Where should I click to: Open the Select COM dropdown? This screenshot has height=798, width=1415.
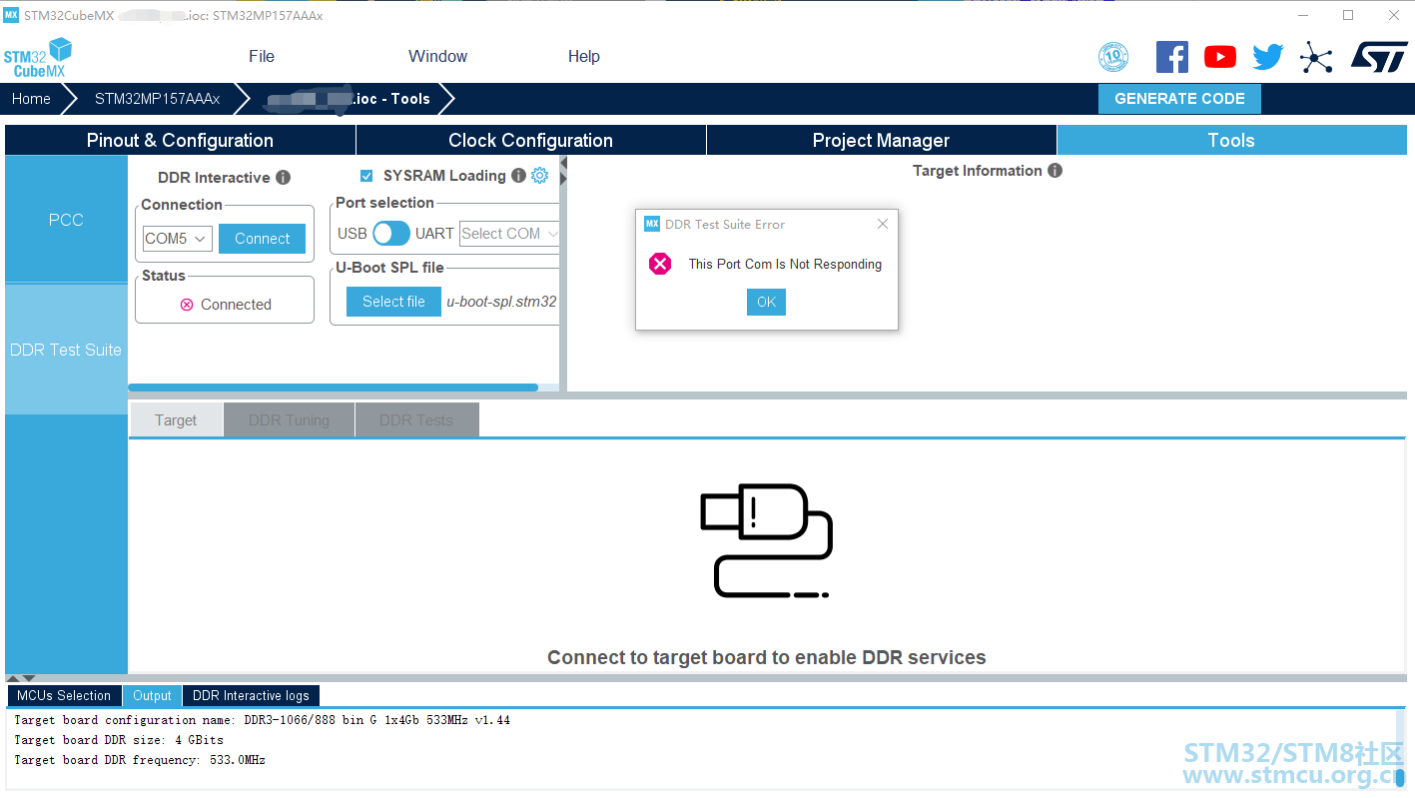coord(509,234)
